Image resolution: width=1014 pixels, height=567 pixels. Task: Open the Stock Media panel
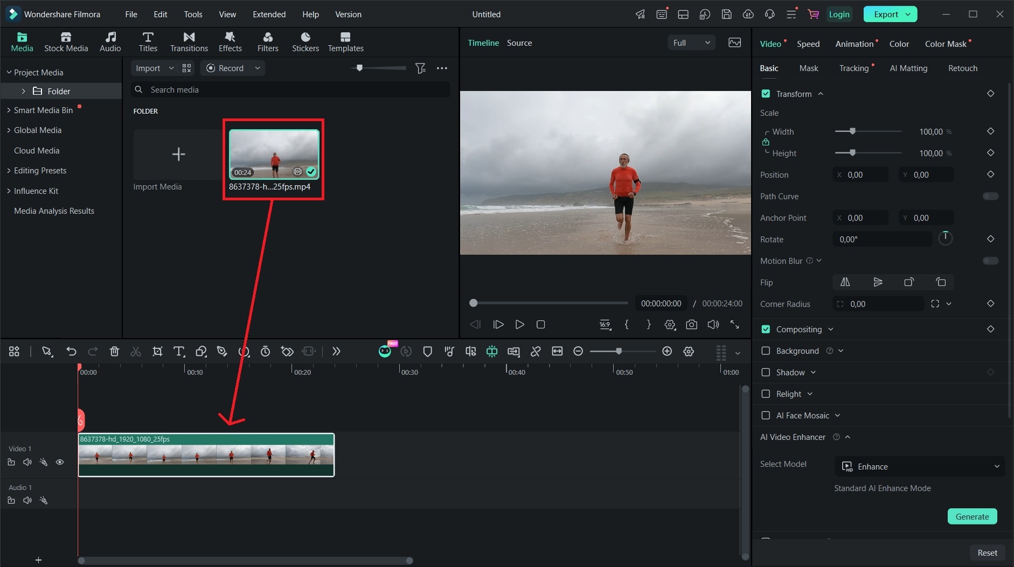[x=66, y=41]
